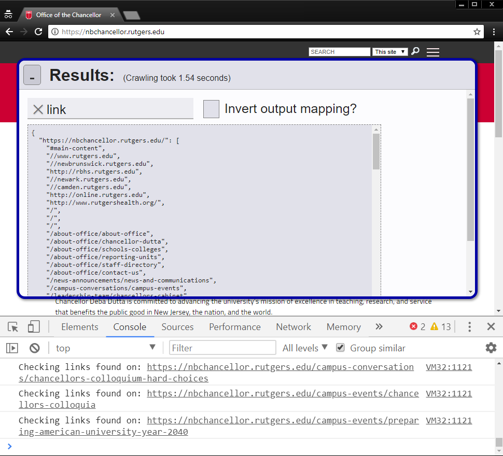Click the JSON output scroll-up arrow
Screen dimensions: 503x456
376,130
